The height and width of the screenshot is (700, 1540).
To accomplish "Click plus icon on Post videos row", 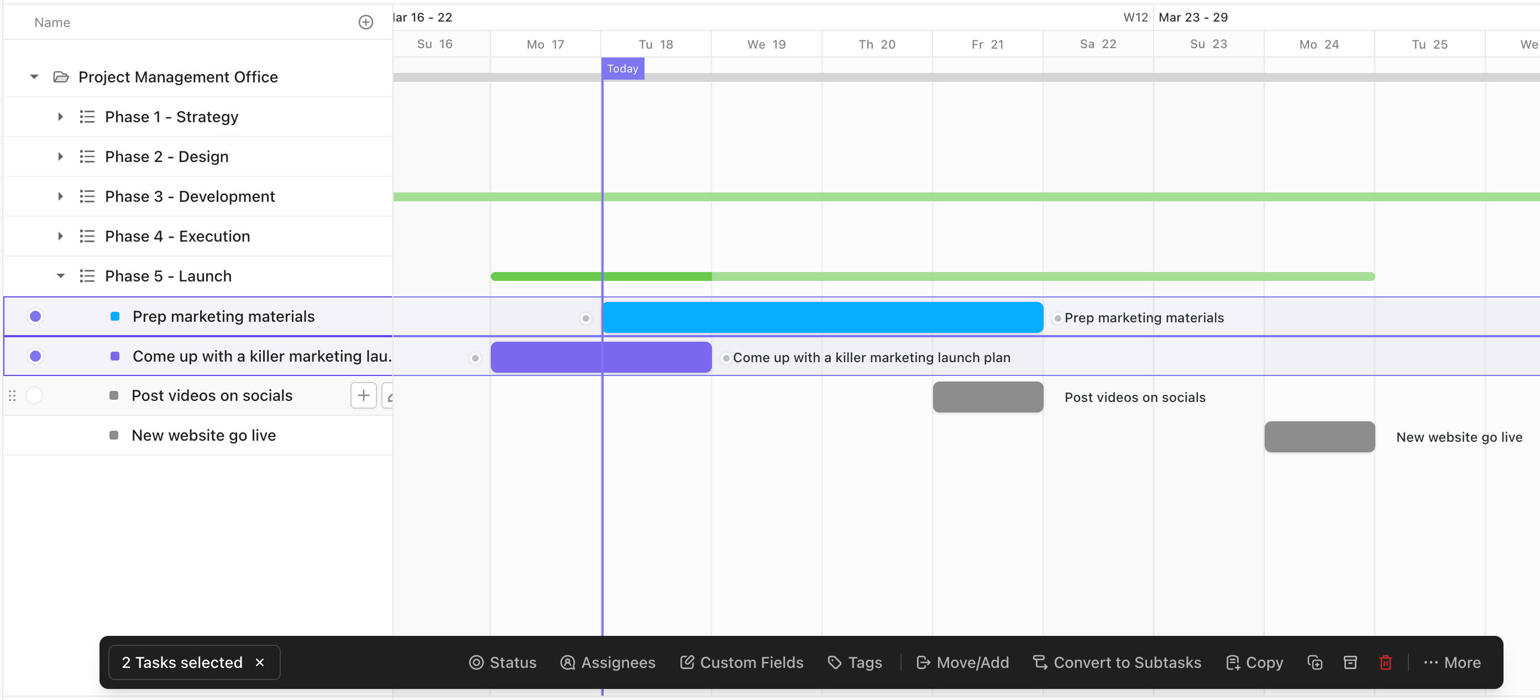I will 363,395.
